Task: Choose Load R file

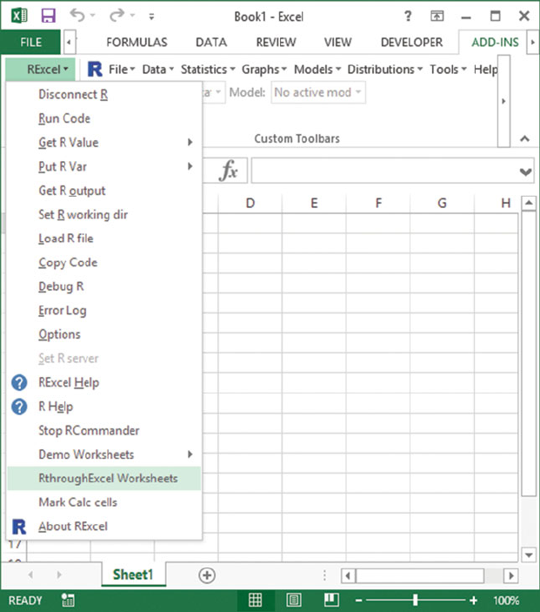Action: coord(104,238)
